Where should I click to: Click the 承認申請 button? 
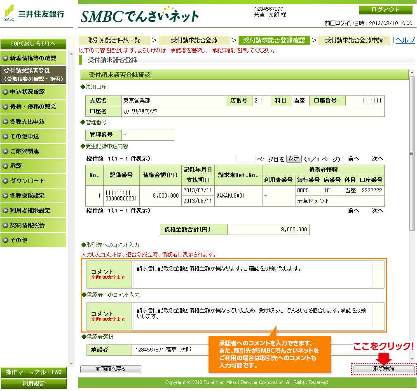(384, 369)
